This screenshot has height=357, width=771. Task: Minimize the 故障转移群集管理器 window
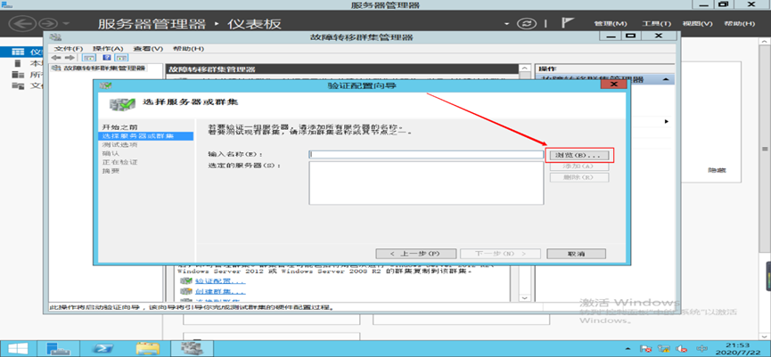coord(611,36)
